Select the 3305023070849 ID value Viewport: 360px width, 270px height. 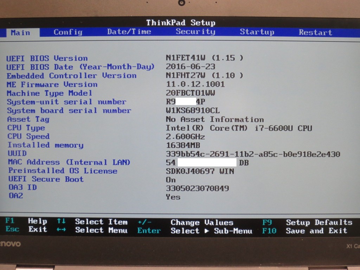click(198, 188)
